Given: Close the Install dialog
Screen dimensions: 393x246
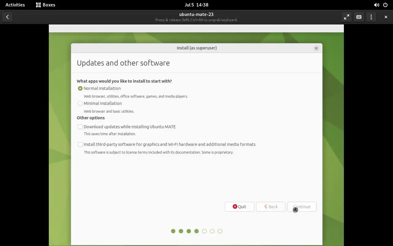Looking at the screenshot, I should click(316, 48).
